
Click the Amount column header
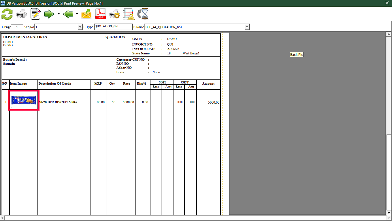coord(208,84)
